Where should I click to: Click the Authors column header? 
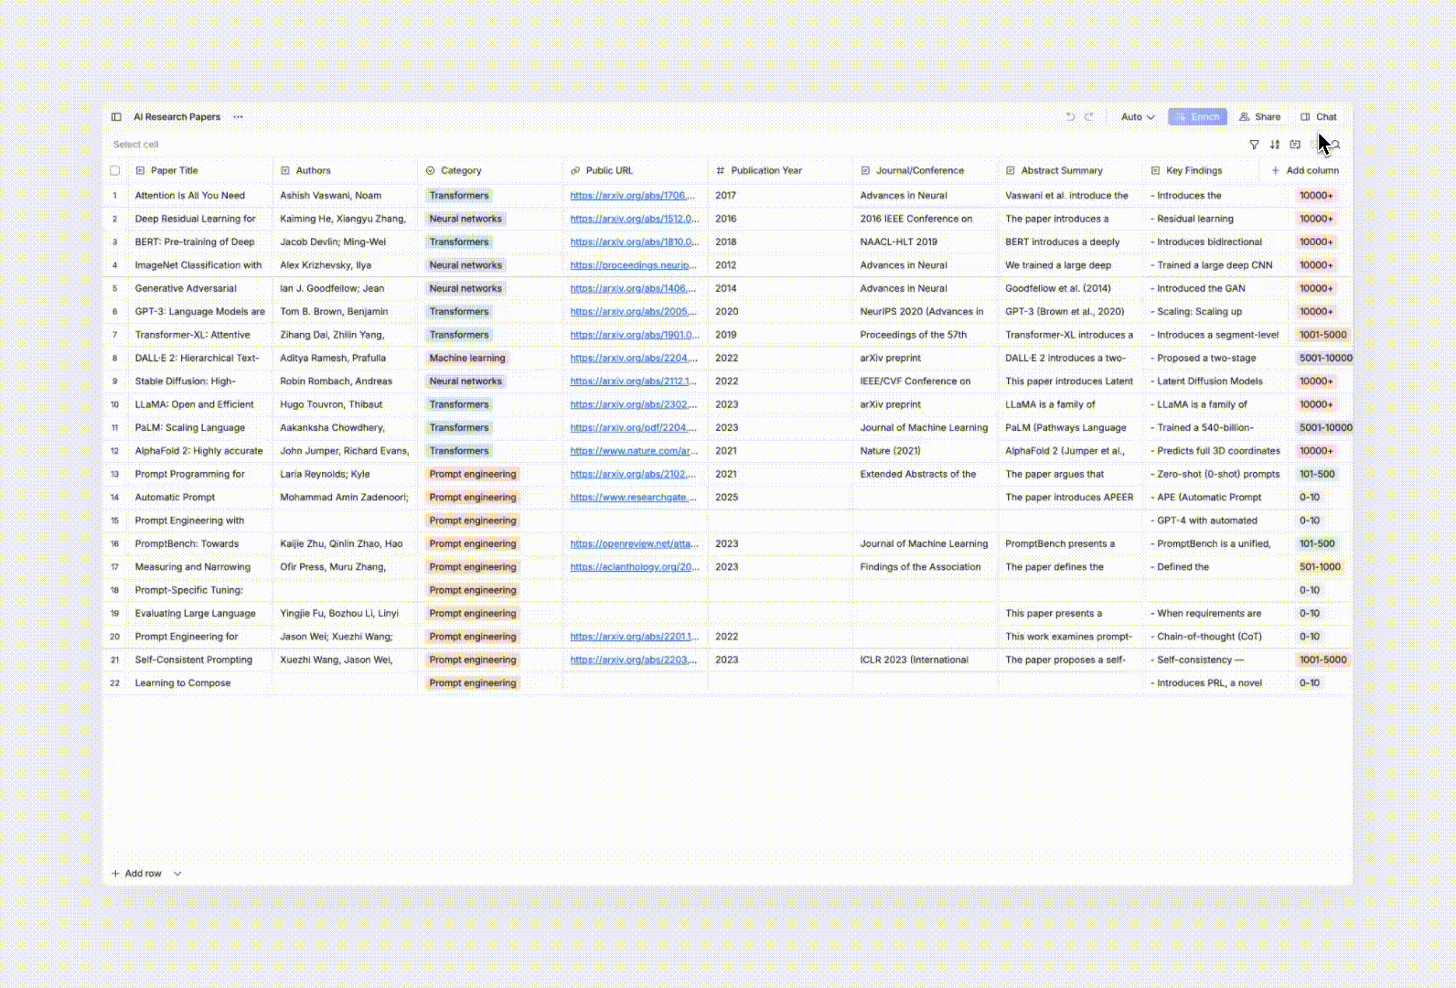tap(345, 170)
